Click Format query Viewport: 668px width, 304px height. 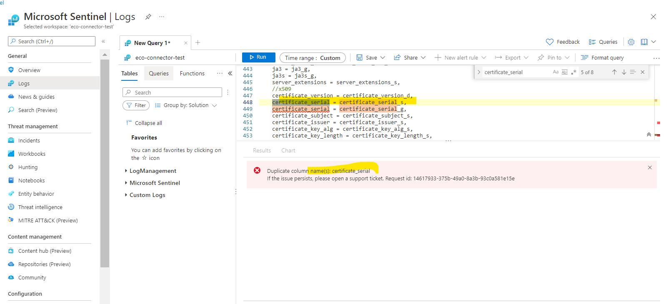pyautogui.click(x=603, y=57)
